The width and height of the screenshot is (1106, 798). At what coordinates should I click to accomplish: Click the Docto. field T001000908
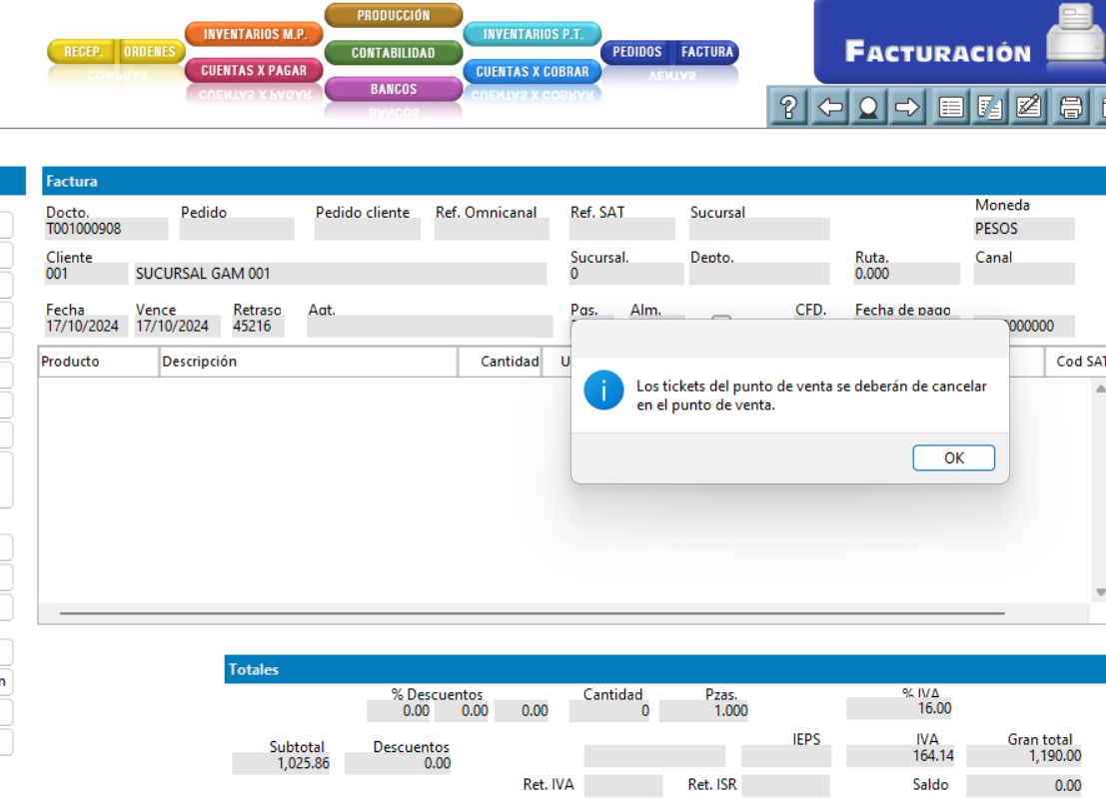click(x=107, y=229)
